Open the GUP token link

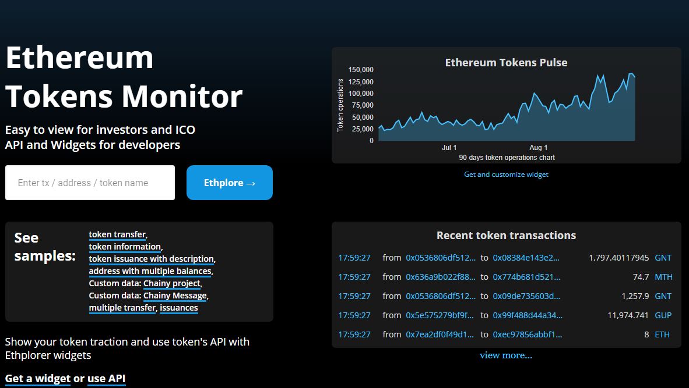pyautogui.click(x=663, y=315)
